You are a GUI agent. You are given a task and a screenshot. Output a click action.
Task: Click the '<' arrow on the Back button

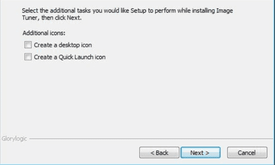[152, 153]
